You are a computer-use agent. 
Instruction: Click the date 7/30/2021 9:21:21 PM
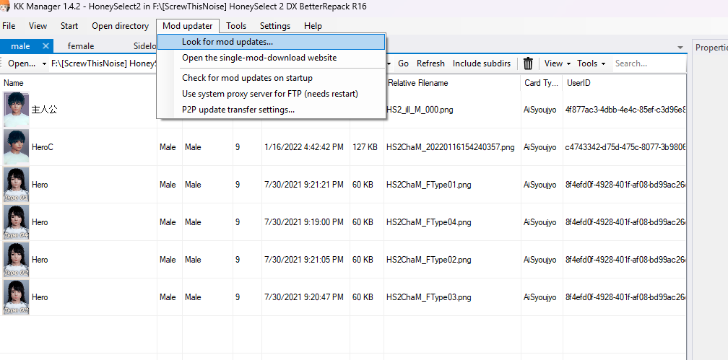point(304,185)
